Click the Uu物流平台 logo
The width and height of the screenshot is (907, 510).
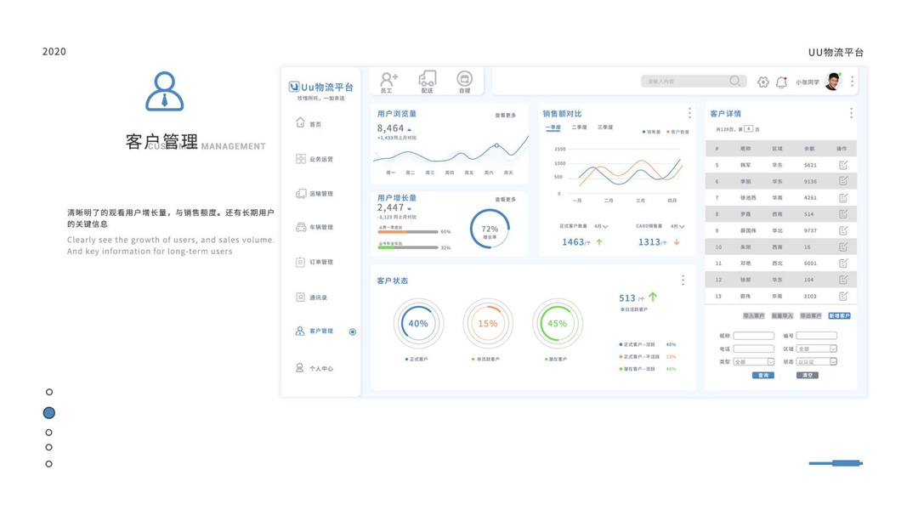tap(321, 88)
